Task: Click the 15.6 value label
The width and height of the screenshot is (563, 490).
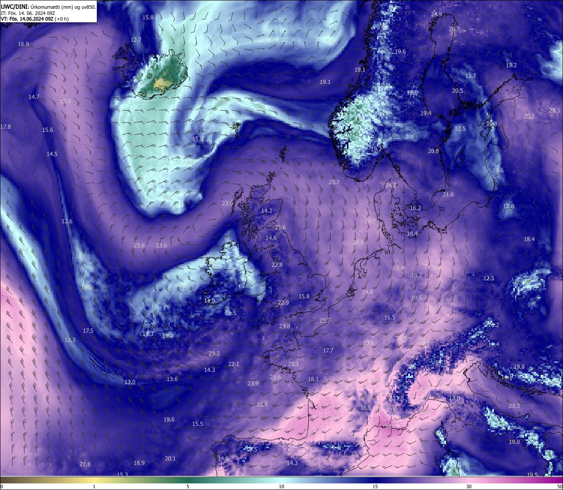Action: click(x=48, y=130)
